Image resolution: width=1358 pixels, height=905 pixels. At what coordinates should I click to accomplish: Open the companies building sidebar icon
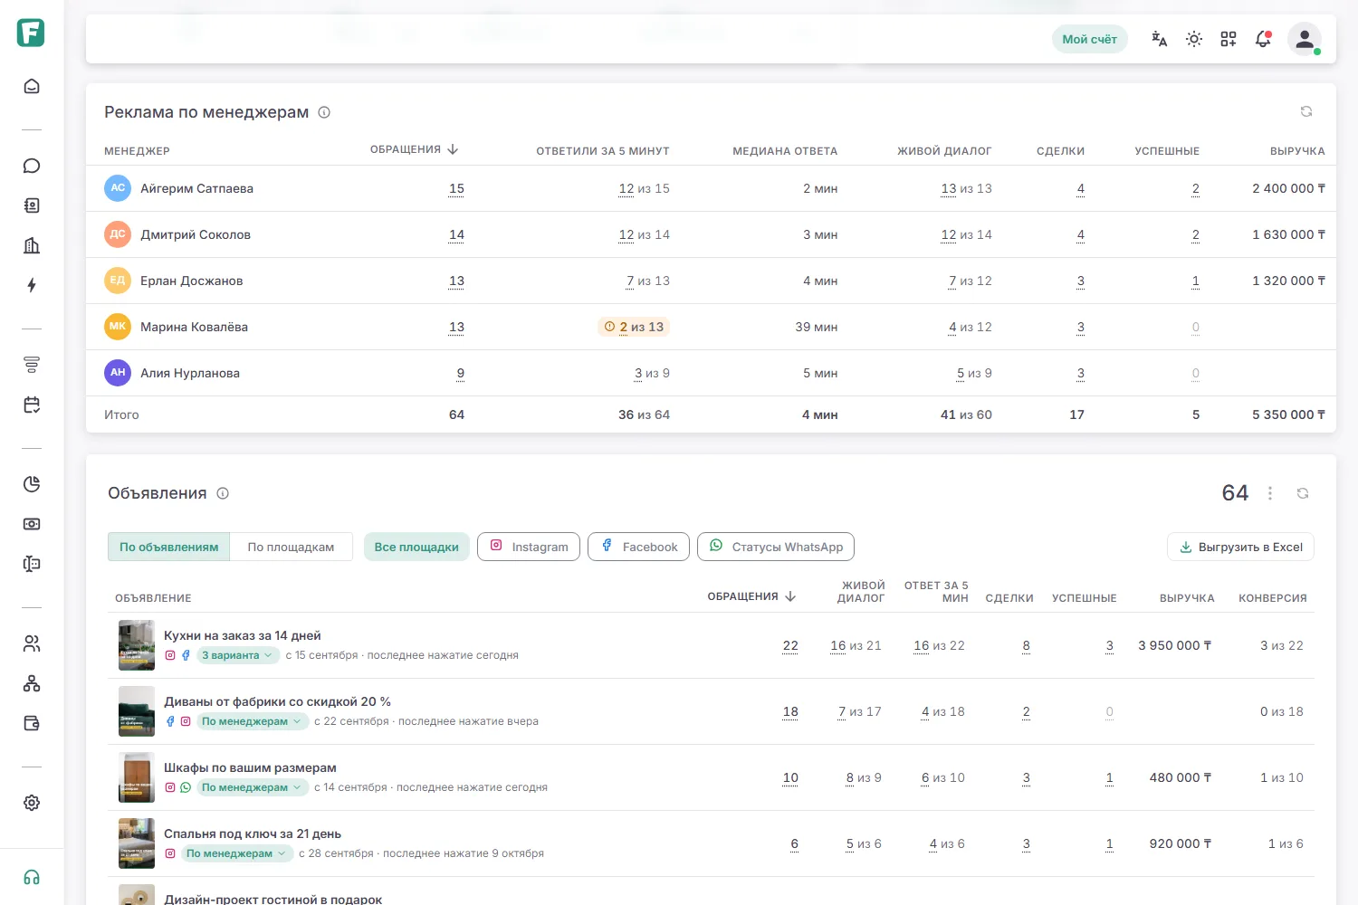point(32,245)
